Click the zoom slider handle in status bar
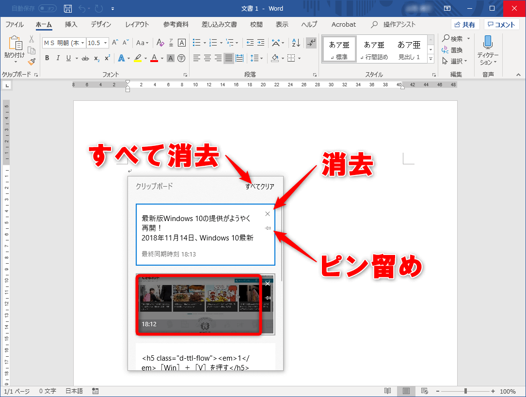526x397 pixels. pyautogui.click(x=465, y=391)
